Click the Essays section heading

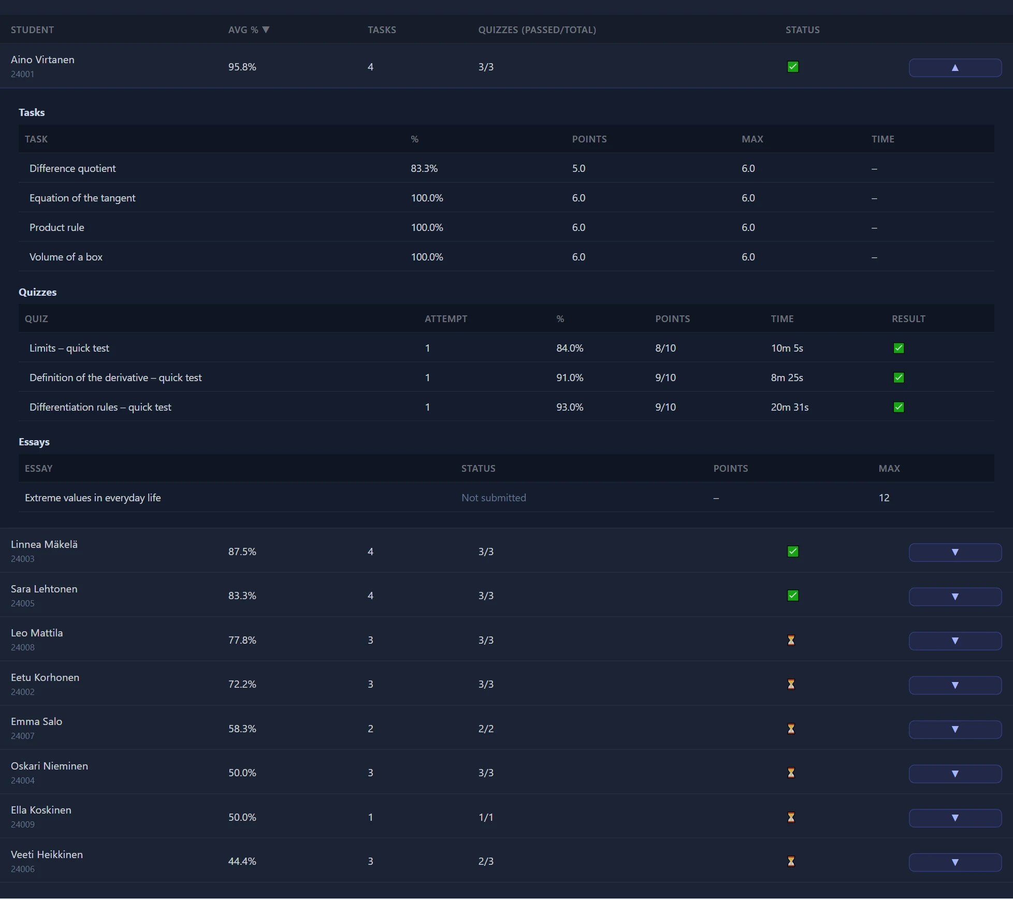click(x=34, y=442)
